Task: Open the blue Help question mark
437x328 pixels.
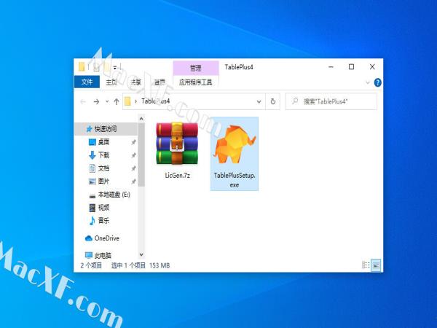Action: coord(377,82)
